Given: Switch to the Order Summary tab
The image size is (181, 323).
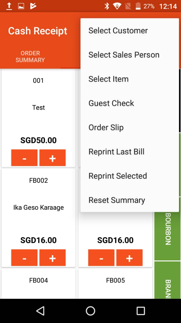Looking at the screenshot, I should click(30, 57).
